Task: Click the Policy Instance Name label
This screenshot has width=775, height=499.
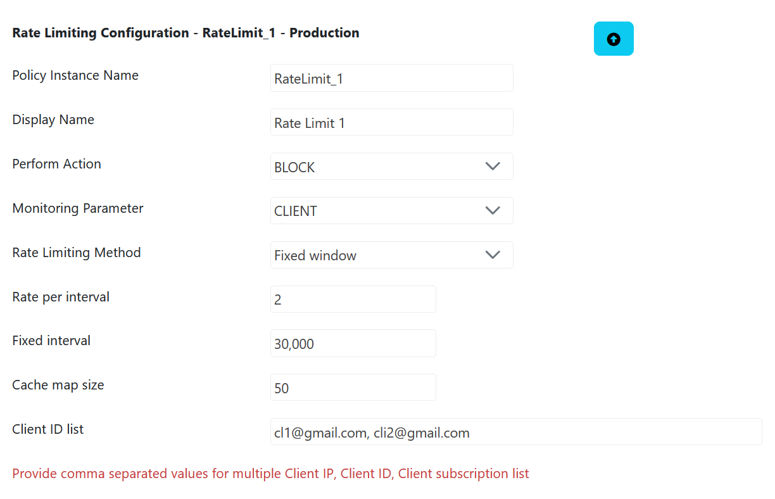Action: click(x=75, y=75)
